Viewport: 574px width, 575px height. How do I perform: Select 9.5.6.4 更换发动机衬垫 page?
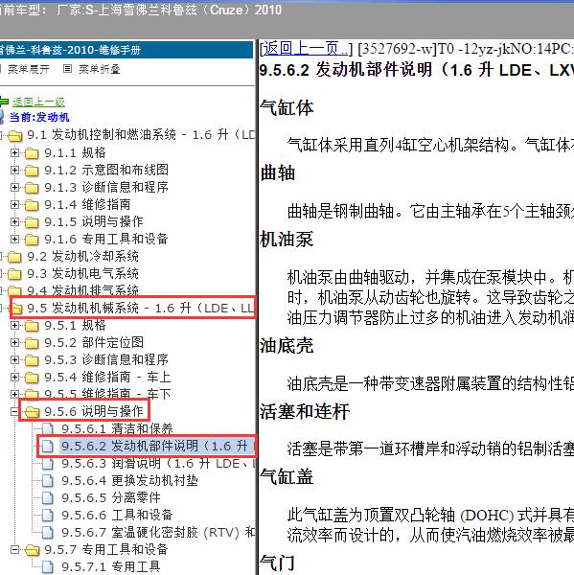pos(129,480)
